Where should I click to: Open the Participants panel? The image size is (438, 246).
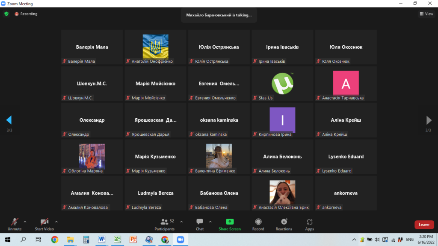coord(164,224)
